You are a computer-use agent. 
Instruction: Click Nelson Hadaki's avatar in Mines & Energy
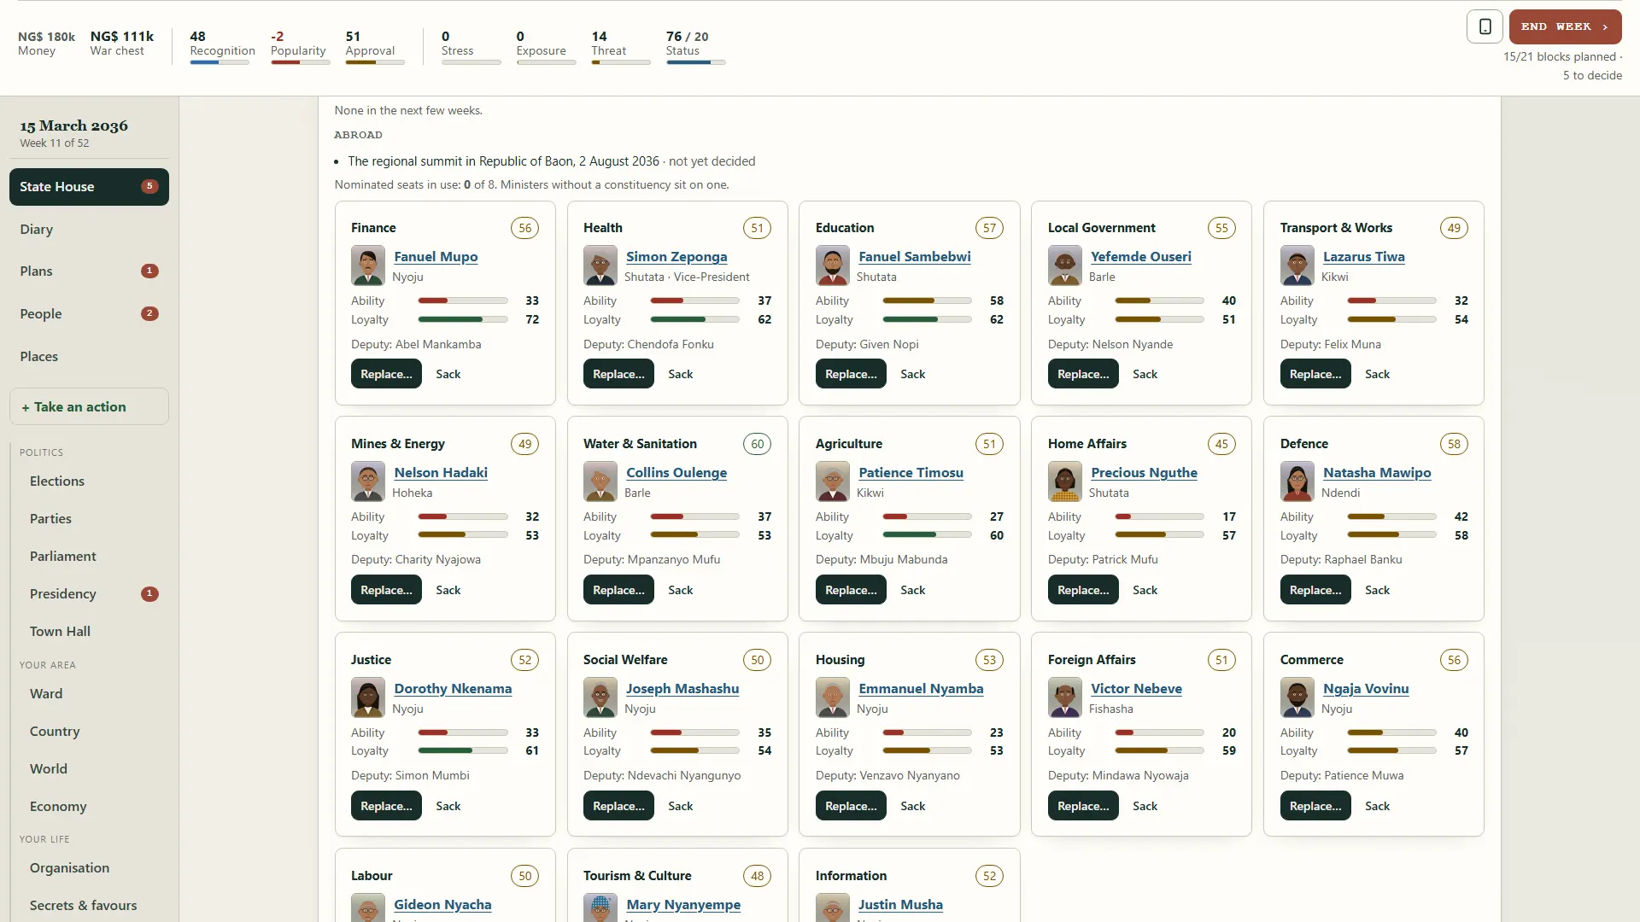point(368,481)
